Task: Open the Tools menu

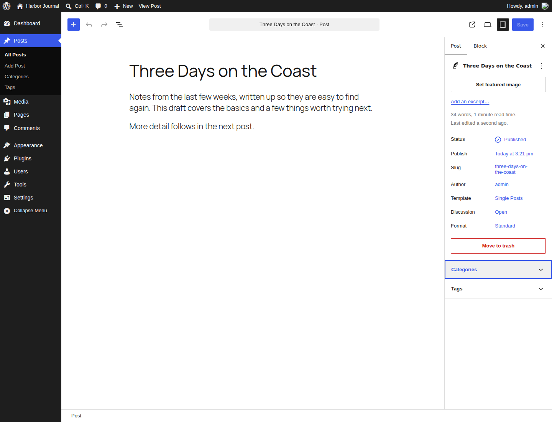Action: pyautogui.click(x=31, y=185)
